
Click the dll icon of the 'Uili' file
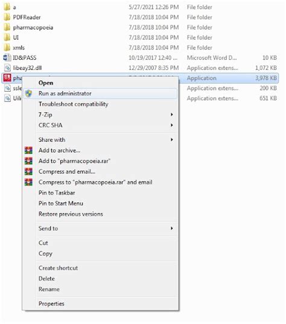7,98
